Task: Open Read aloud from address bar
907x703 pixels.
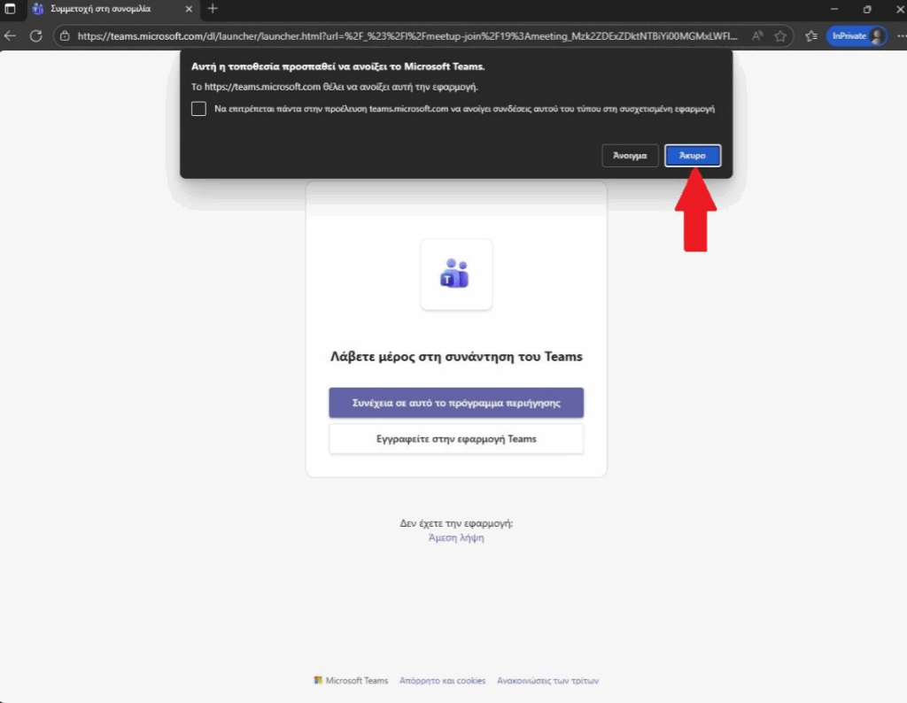Action: coord(758,36)
